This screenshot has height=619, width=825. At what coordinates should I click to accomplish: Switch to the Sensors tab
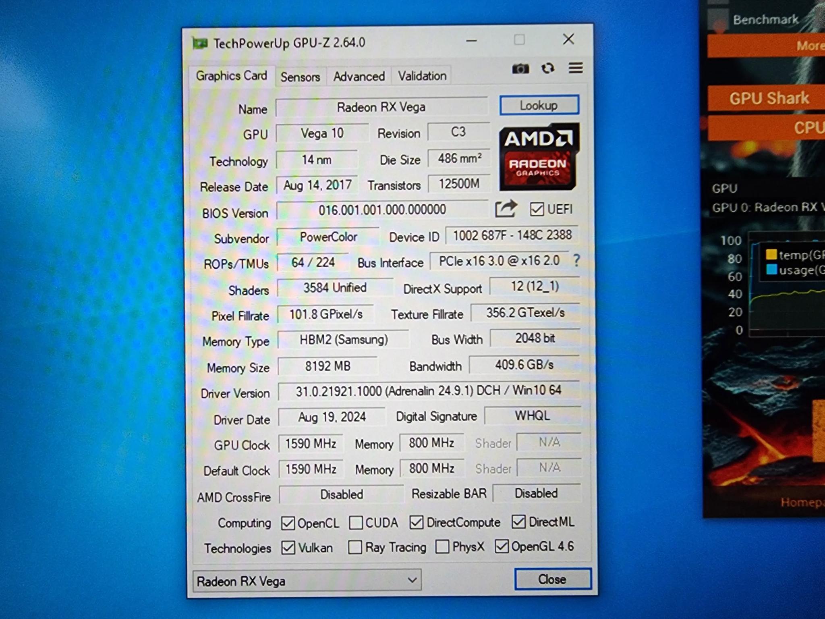[301, 77]
